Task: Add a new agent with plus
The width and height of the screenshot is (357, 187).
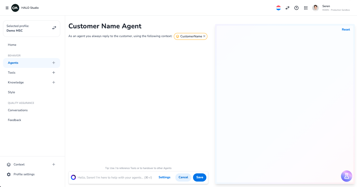Action: click(x=54, y=63)
